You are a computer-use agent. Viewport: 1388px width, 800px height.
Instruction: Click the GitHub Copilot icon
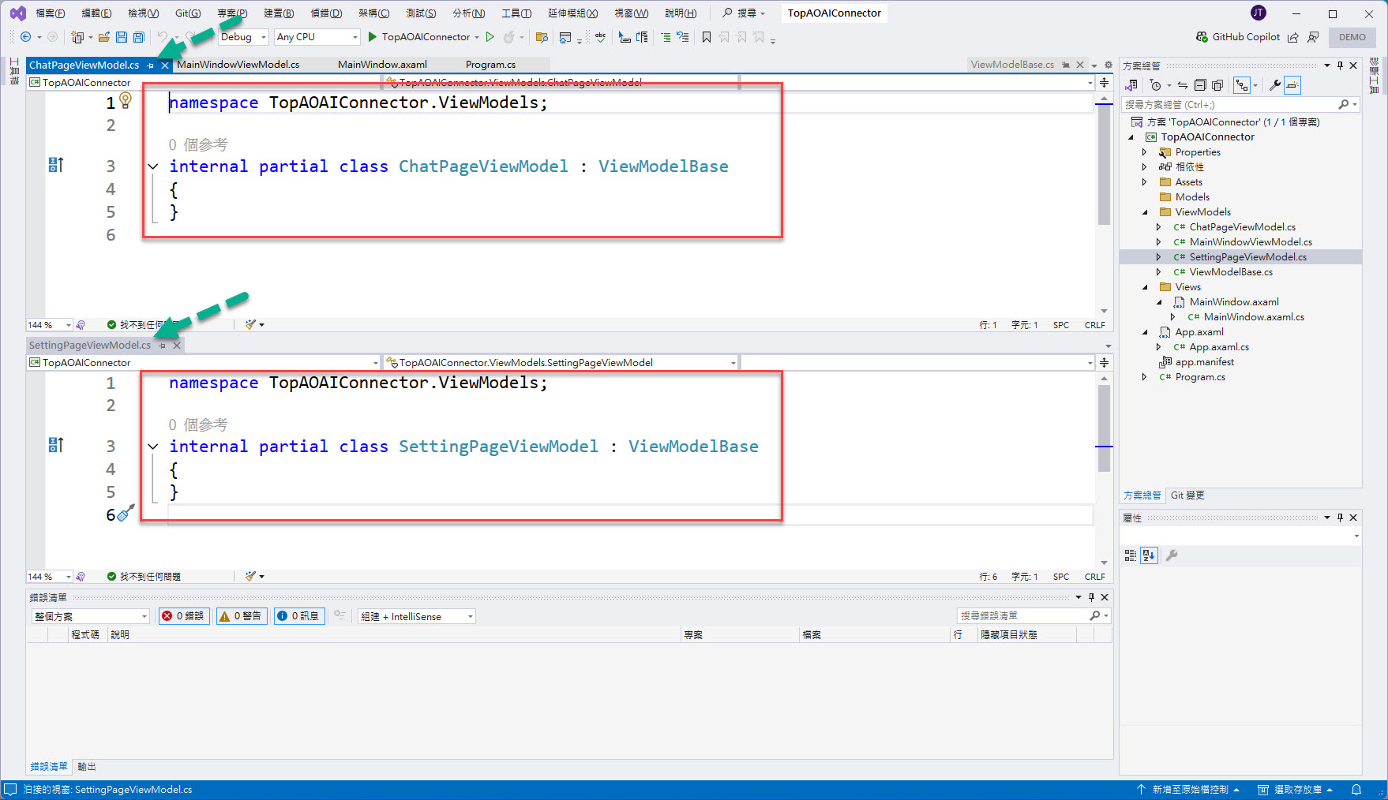[1202, 37]
